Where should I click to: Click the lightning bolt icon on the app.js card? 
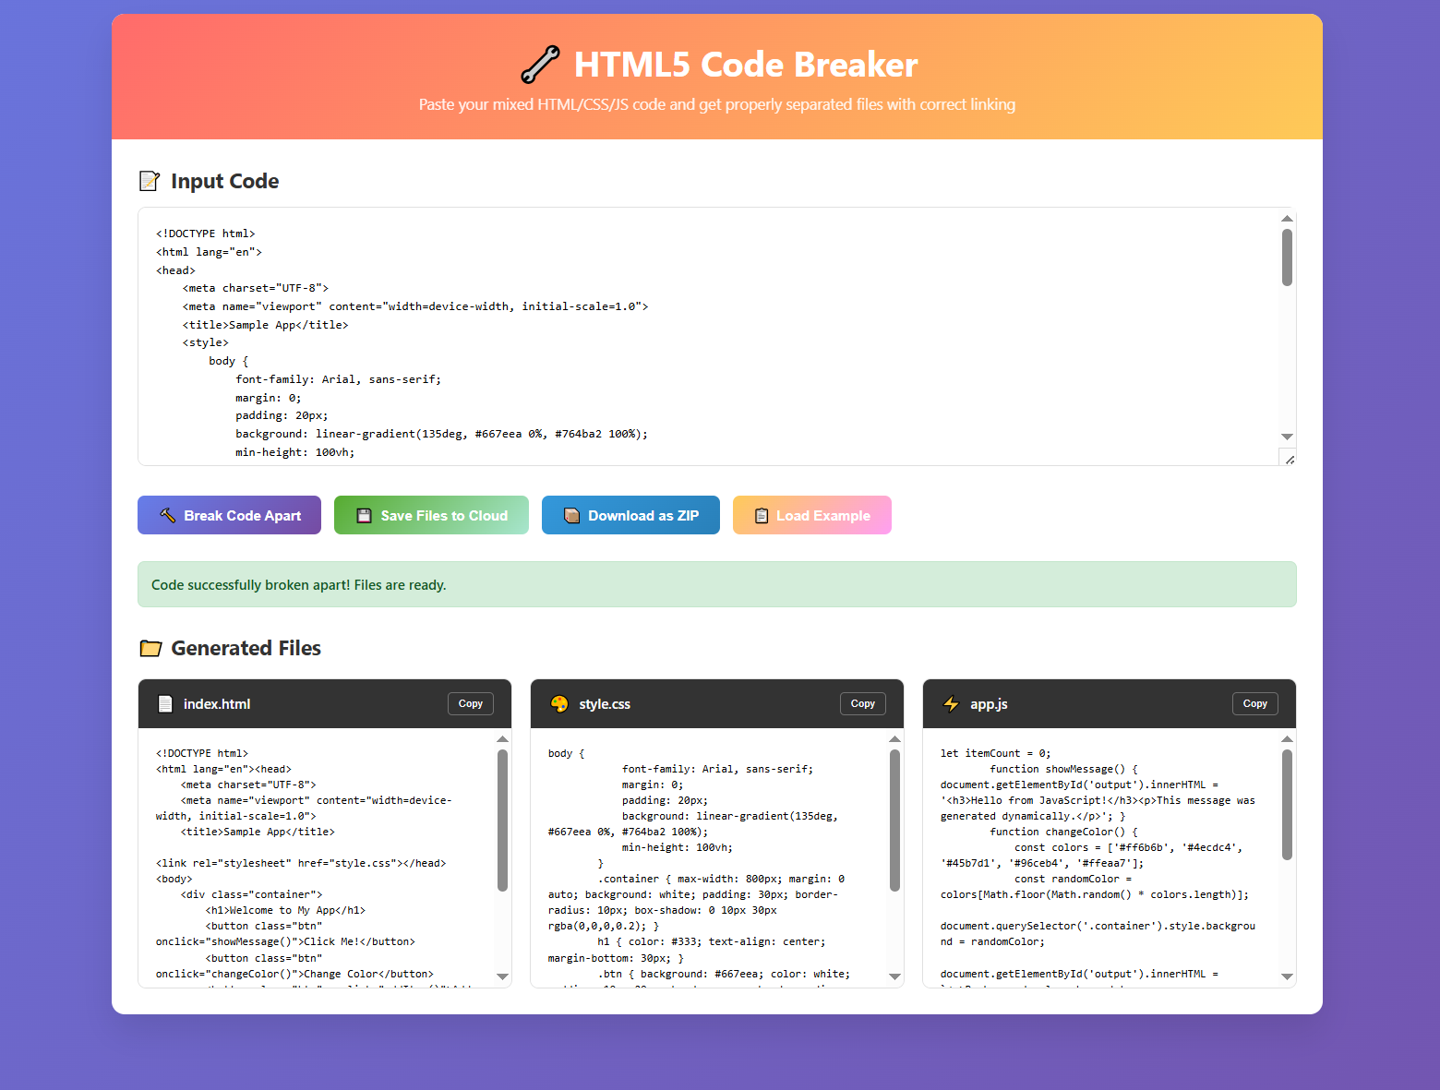pos(951,703)
